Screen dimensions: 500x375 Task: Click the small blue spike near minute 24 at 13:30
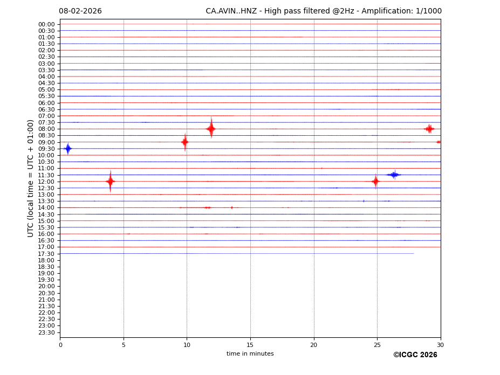(x=364, y=201)
